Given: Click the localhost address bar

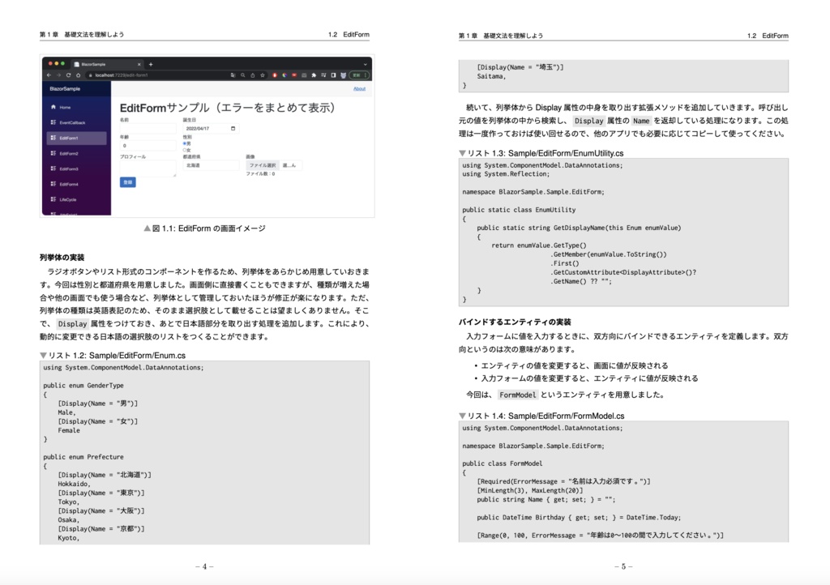Looking at the screenshot, I should coord(121,75).
